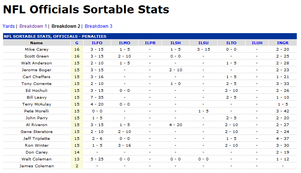
Task: Sort by ILSH column header
Action: (x=176, y=43)
